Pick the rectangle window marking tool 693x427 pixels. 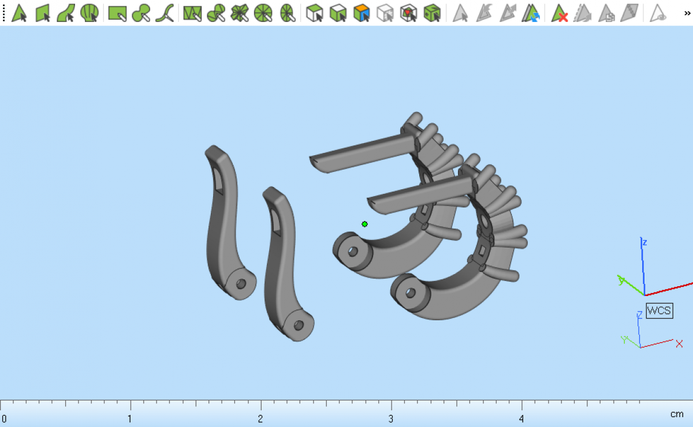(x=117, y=13)
